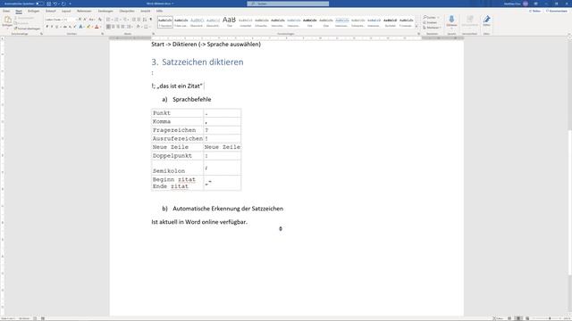Adjust the zoom slider in status bar
572x321 pixels.
coord(549,318)
